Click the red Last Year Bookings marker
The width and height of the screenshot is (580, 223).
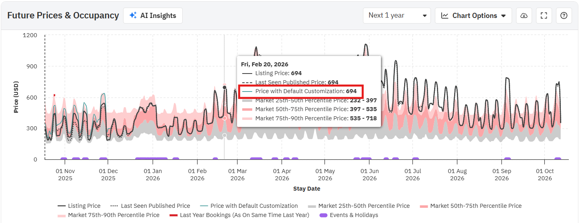pyautogui.click(x=54, y=95)
